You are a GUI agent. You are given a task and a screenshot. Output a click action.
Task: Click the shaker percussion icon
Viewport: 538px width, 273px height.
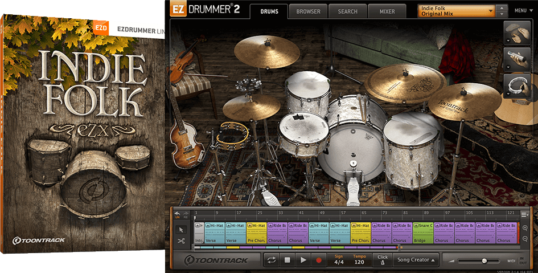[x=517, y=59]
